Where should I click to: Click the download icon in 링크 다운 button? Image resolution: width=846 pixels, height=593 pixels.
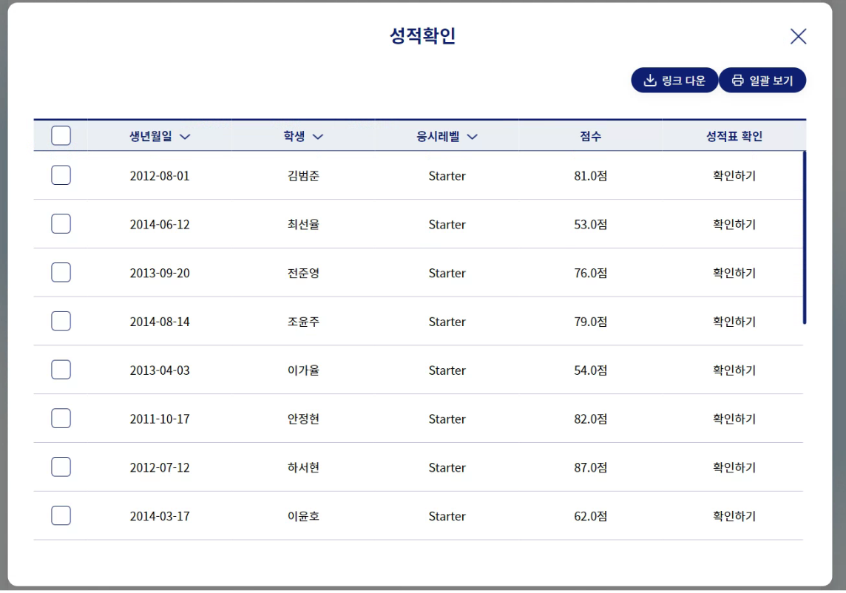(650, 81)
